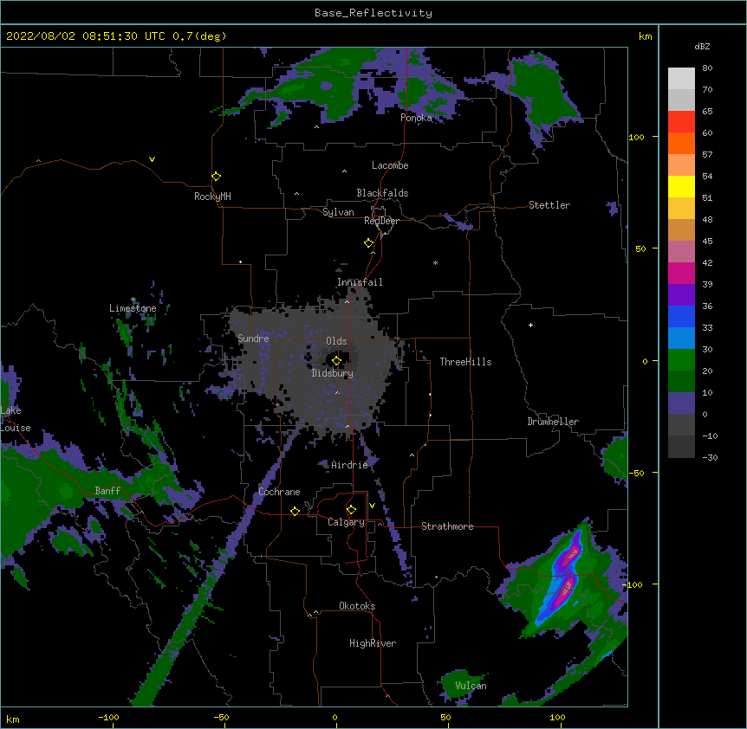Click the Strathmore city label
The height and width of the screenshot is (729, 747).
(x=447, y=526)
